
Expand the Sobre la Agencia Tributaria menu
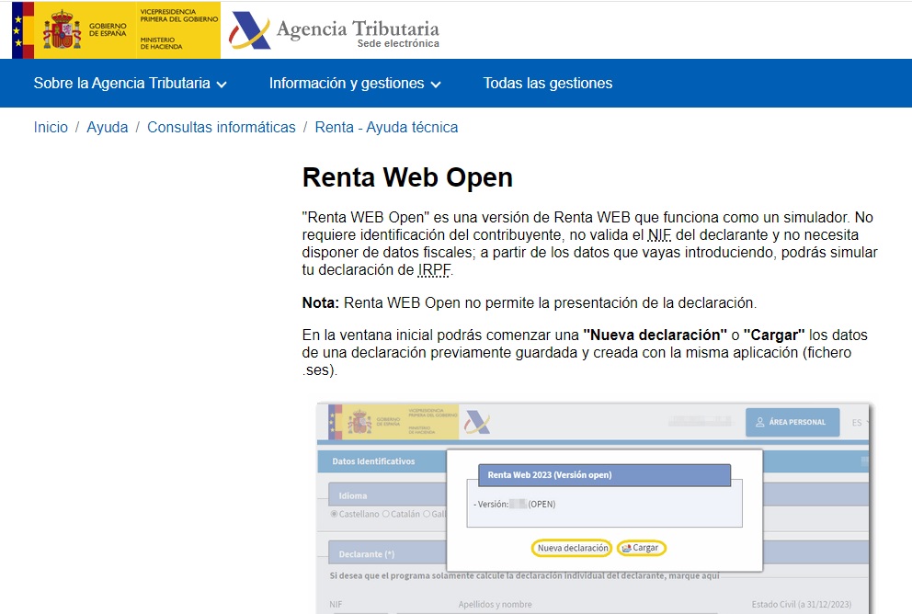click(x=130, y=84)
